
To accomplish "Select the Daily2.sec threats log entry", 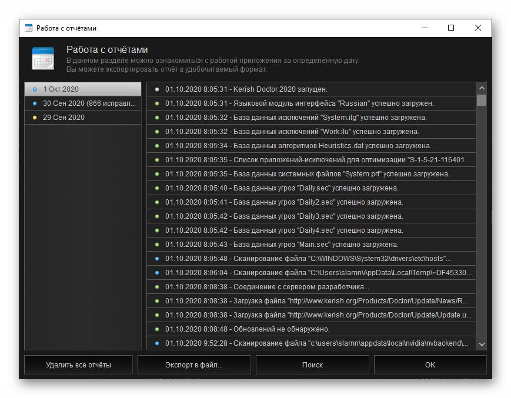I will pyautogui.click(x=311, y=202).
